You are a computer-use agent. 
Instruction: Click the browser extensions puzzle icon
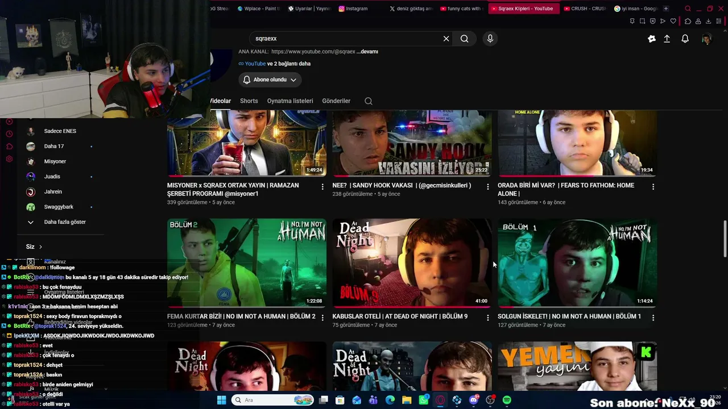688,21
